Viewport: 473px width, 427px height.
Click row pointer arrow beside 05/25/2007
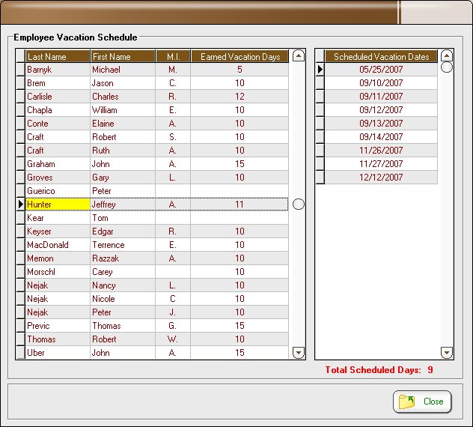(x=320, y=70)
